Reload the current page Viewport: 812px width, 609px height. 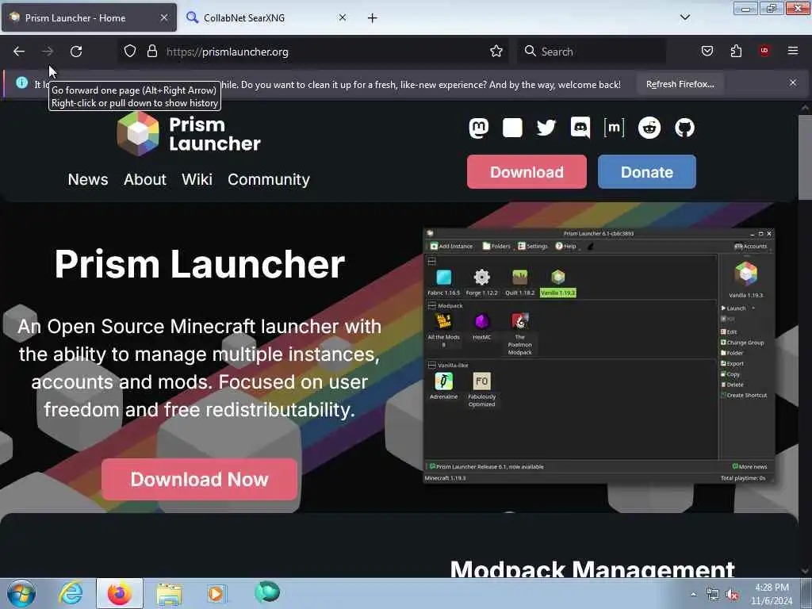[x=76, y=52]
